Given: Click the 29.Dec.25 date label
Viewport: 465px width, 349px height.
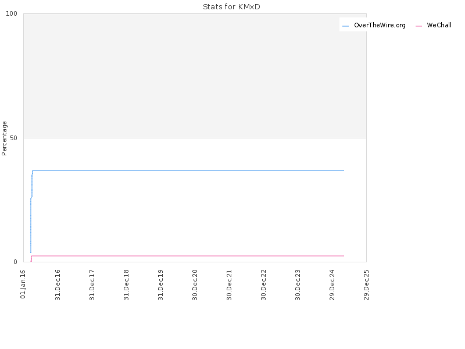Looking at the screenshot, I should 366,285.
